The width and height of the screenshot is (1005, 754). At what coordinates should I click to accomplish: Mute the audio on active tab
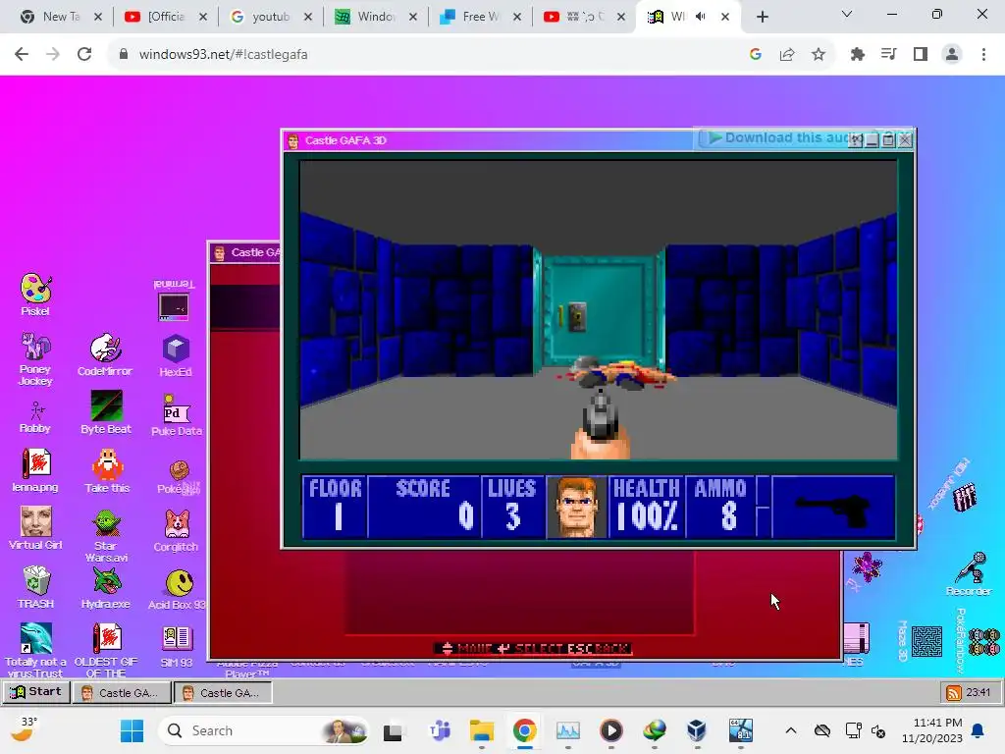(701, 17)
